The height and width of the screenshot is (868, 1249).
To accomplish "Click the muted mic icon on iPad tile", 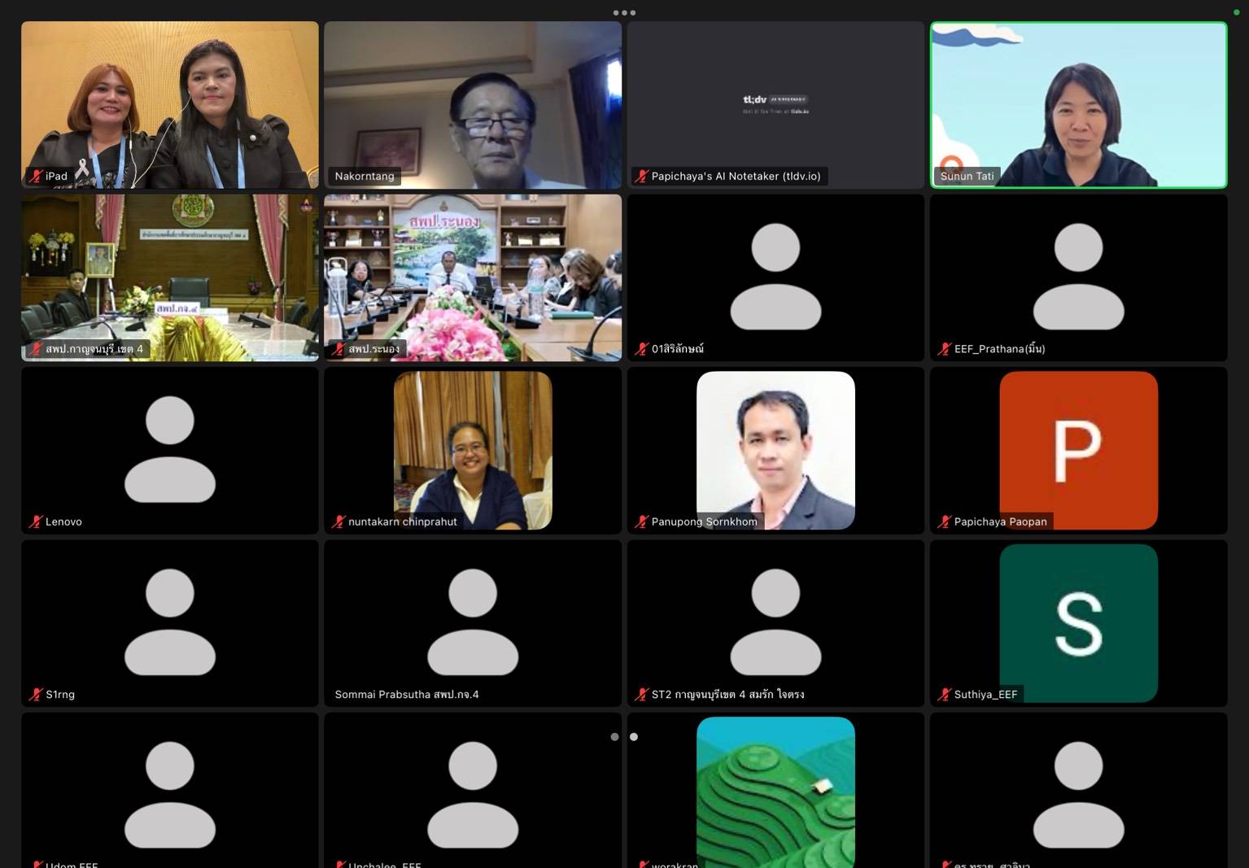I will (35, 176).
